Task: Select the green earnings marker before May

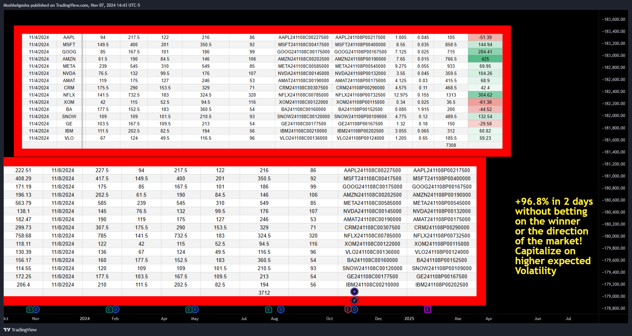Action: click(189, 309)
